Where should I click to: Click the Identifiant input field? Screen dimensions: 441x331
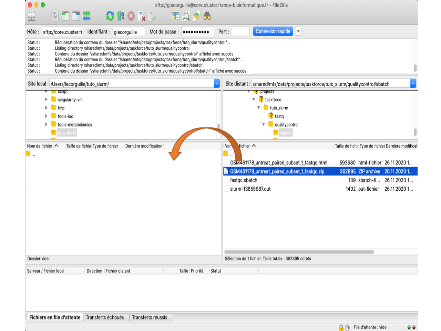[x=129, y=32]
